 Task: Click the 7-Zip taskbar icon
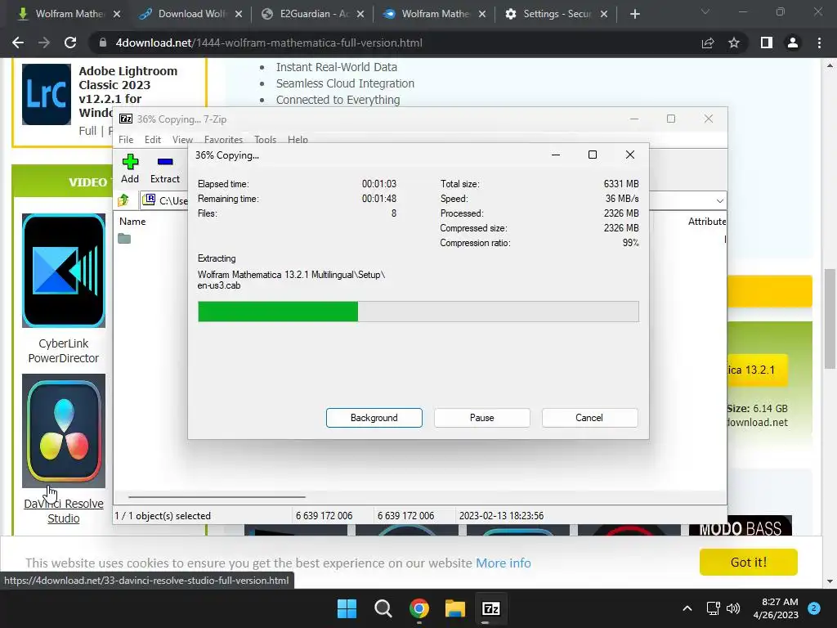point(491,608)
